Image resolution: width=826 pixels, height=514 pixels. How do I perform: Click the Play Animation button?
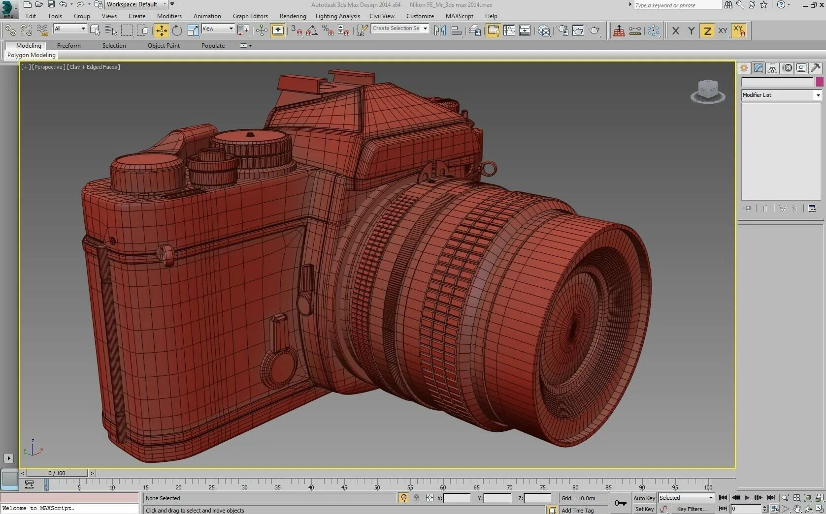pyautogui.click(x=747, y=498)
